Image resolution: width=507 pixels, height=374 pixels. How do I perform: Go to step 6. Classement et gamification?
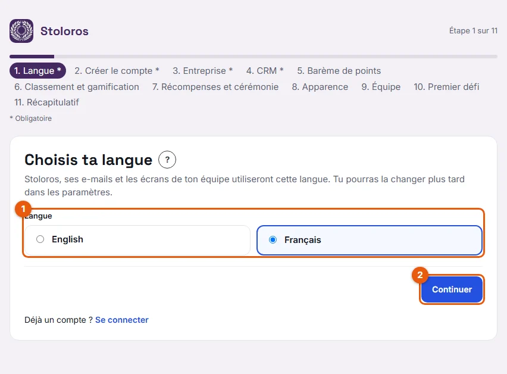tap(77, 87)
